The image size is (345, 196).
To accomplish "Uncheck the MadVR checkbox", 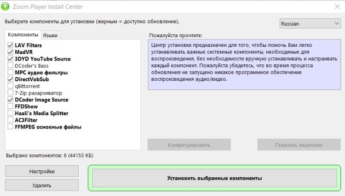I will pyautogui.click(x=10, y=52).
